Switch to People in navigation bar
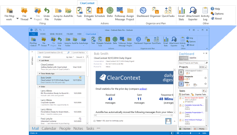 coord(65,128)
